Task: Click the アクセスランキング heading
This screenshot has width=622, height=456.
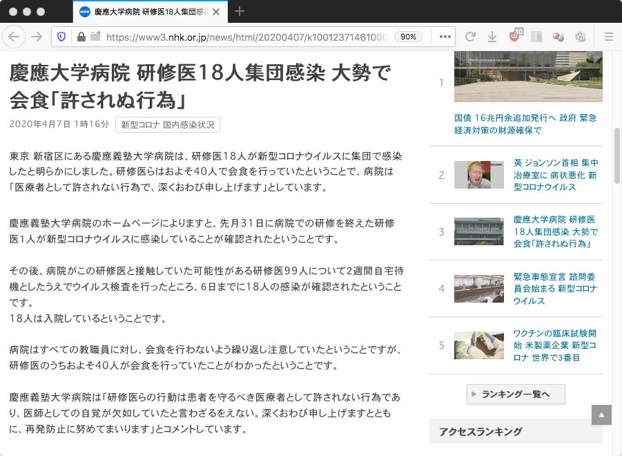Action: (480, 431)
